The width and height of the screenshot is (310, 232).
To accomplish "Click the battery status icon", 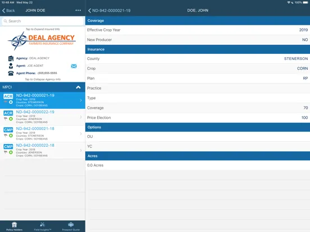I will (306, 3).
